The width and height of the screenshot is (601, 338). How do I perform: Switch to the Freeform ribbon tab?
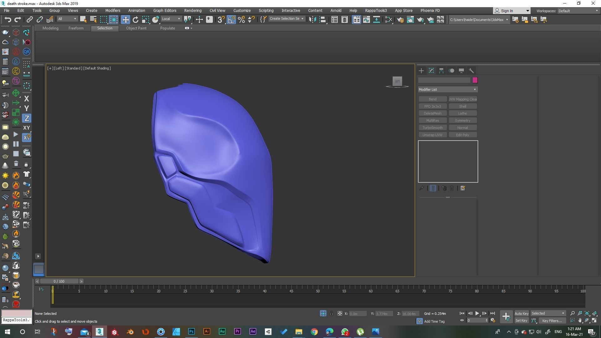76,28
